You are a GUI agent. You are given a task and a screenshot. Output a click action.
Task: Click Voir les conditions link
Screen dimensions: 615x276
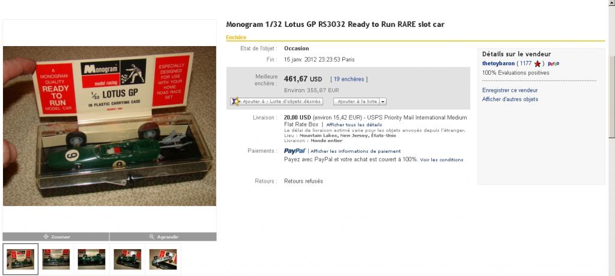click(441, 160)
